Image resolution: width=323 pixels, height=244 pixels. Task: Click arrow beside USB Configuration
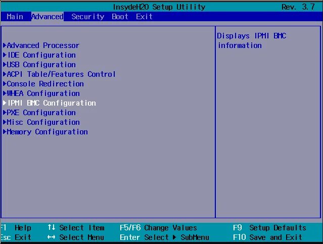click(x=5, y=65)
